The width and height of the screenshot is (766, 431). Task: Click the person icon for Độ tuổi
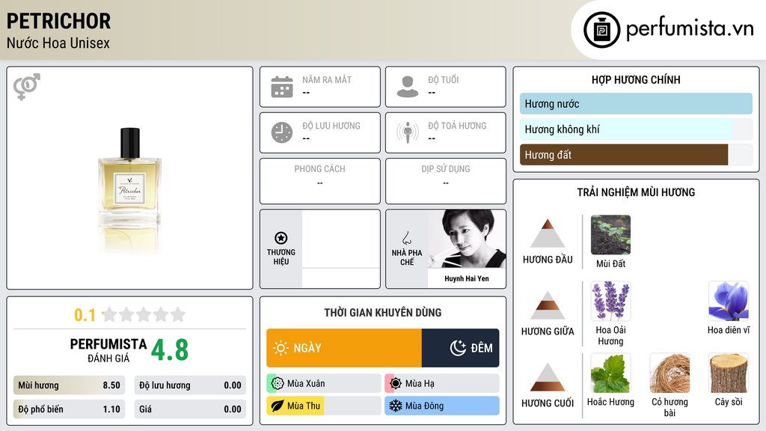(x=408, y=87)
